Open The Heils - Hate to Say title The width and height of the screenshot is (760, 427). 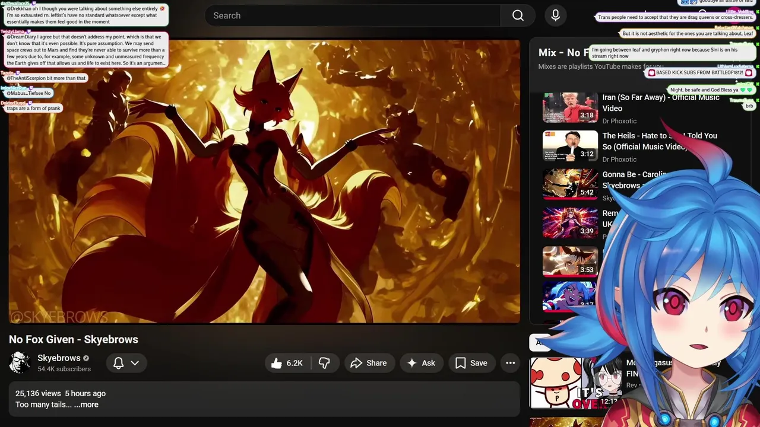tap(660, 141)
